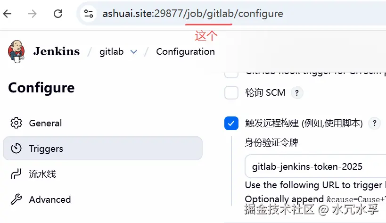This screenshot has width=386, height=223.
Task: Click the General gear icon
Action: [16, 123]
